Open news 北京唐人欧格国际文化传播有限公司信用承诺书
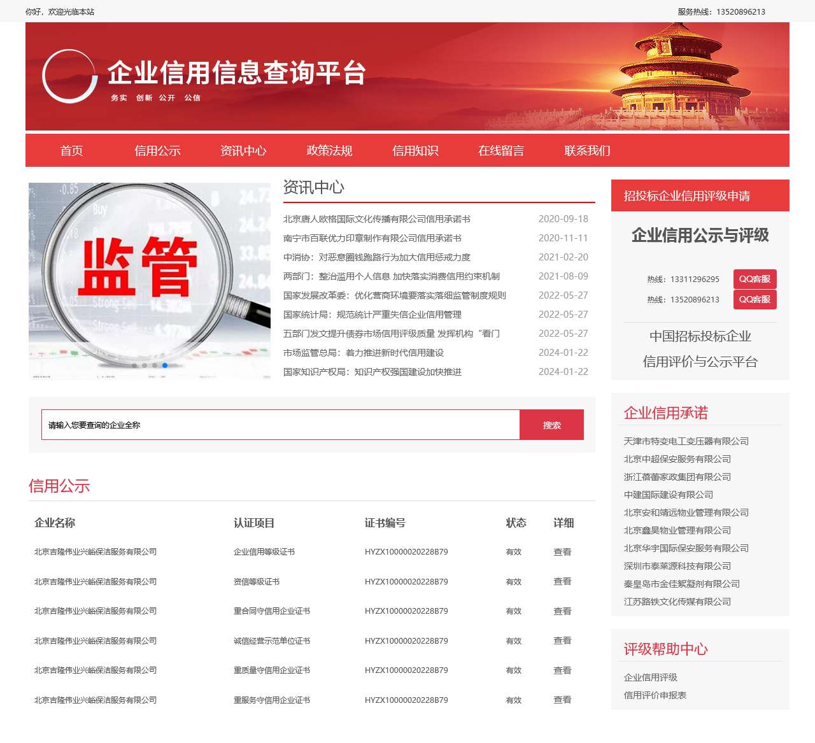Image resolution: width=815 pixels, height=743 pixels. point(377,219)
